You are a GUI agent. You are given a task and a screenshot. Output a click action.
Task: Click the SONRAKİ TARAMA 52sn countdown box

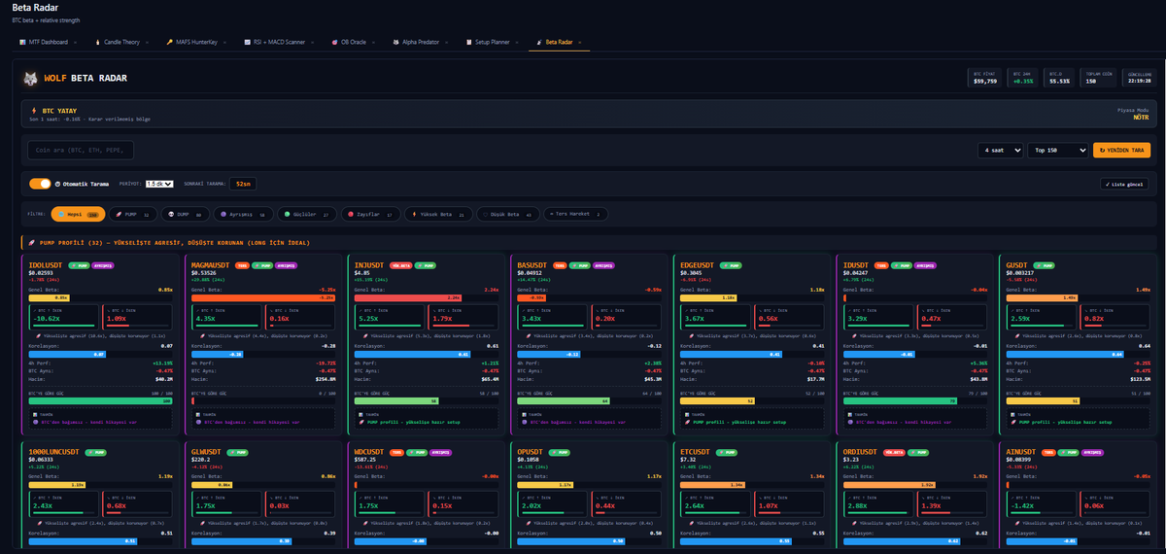click(243, 184)
